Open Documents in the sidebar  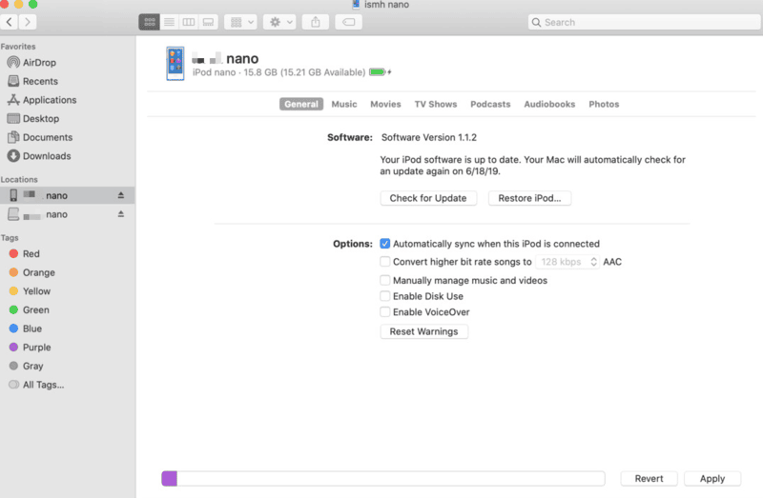40,137
